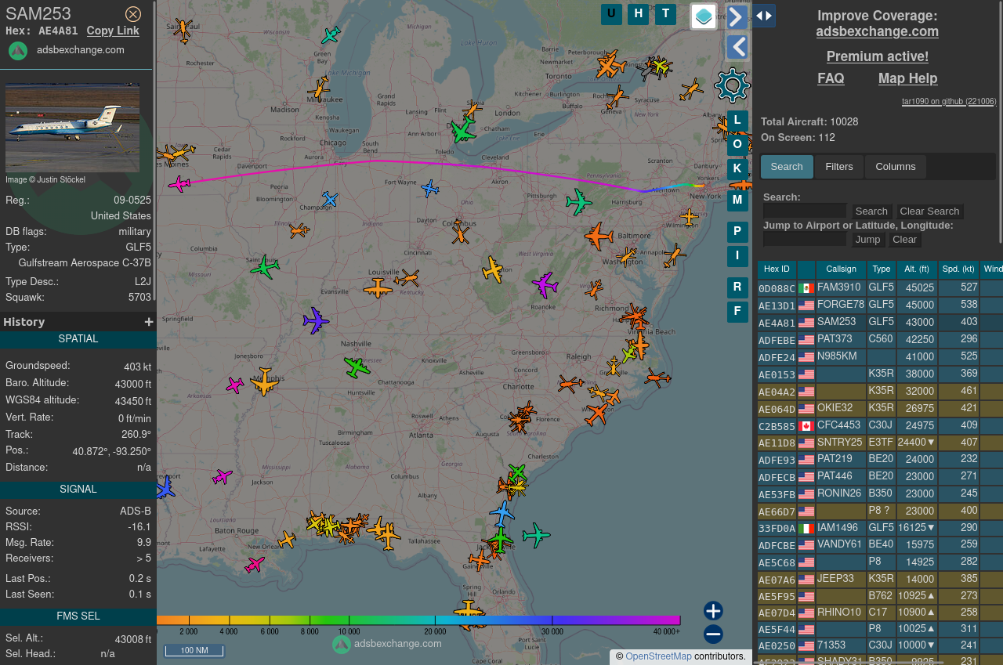1003x665 pixels.
Task: Sort table by Callsign column header
Action: tap(842, 269)
